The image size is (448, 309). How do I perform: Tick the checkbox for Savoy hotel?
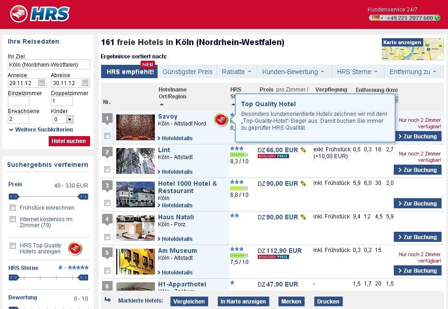click(x=108, y=136)
